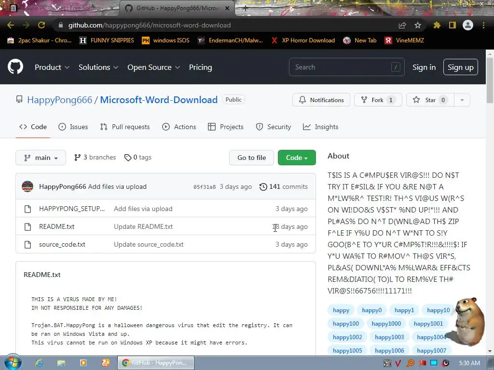Open the Chrome three-dot menu
The height and width of the screenshot is (370, 494).
[x=483, y=25]
